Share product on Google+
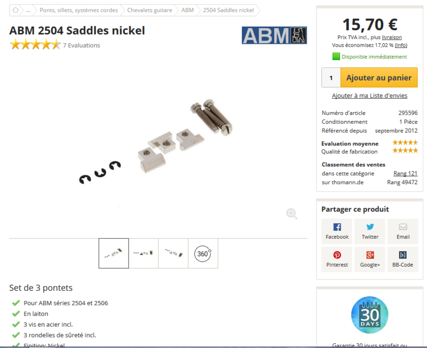The width and height of the screenshot is (427, 348). (x=370, y=259)
